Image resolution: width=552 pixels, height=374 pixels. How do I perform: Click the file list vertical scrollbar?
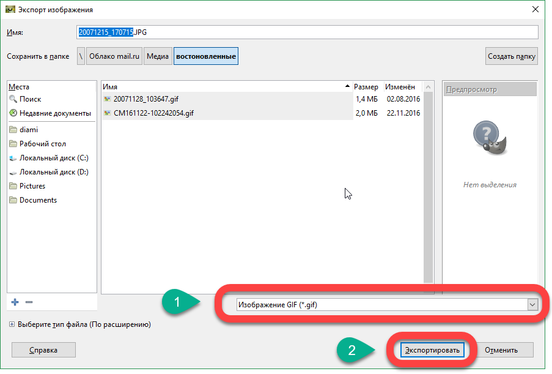(428, 184)
